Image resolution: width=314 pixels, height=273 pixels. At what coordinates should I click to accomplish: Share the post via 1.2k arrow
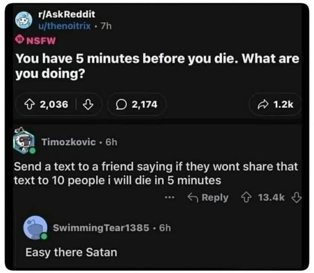(x=275, y=105)
